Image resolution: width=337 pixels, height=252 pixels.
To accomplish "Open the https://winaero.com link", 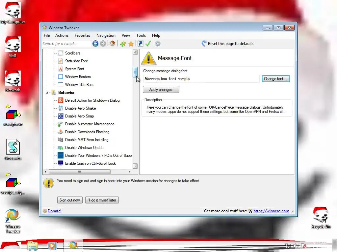I will 271,211.
